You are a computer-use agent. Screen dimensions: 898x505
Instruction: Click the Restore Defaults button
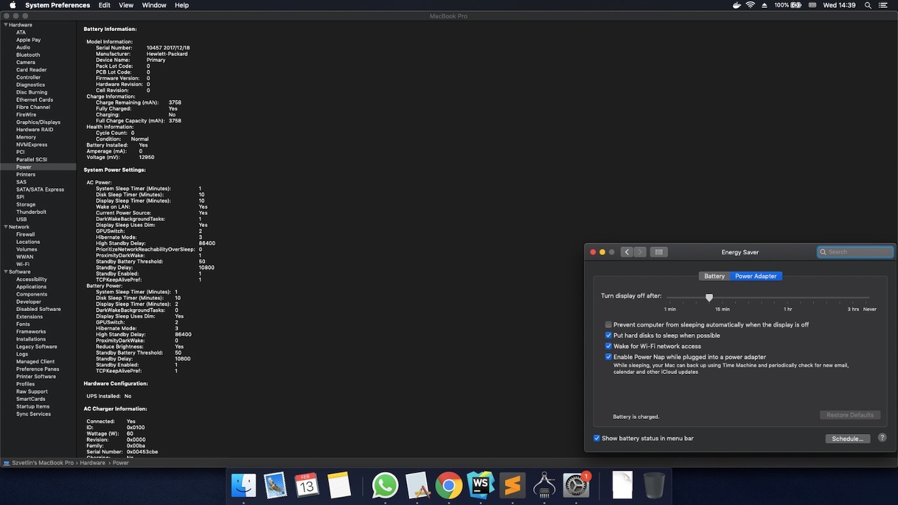pyautogui.click(x=850, y=415)
